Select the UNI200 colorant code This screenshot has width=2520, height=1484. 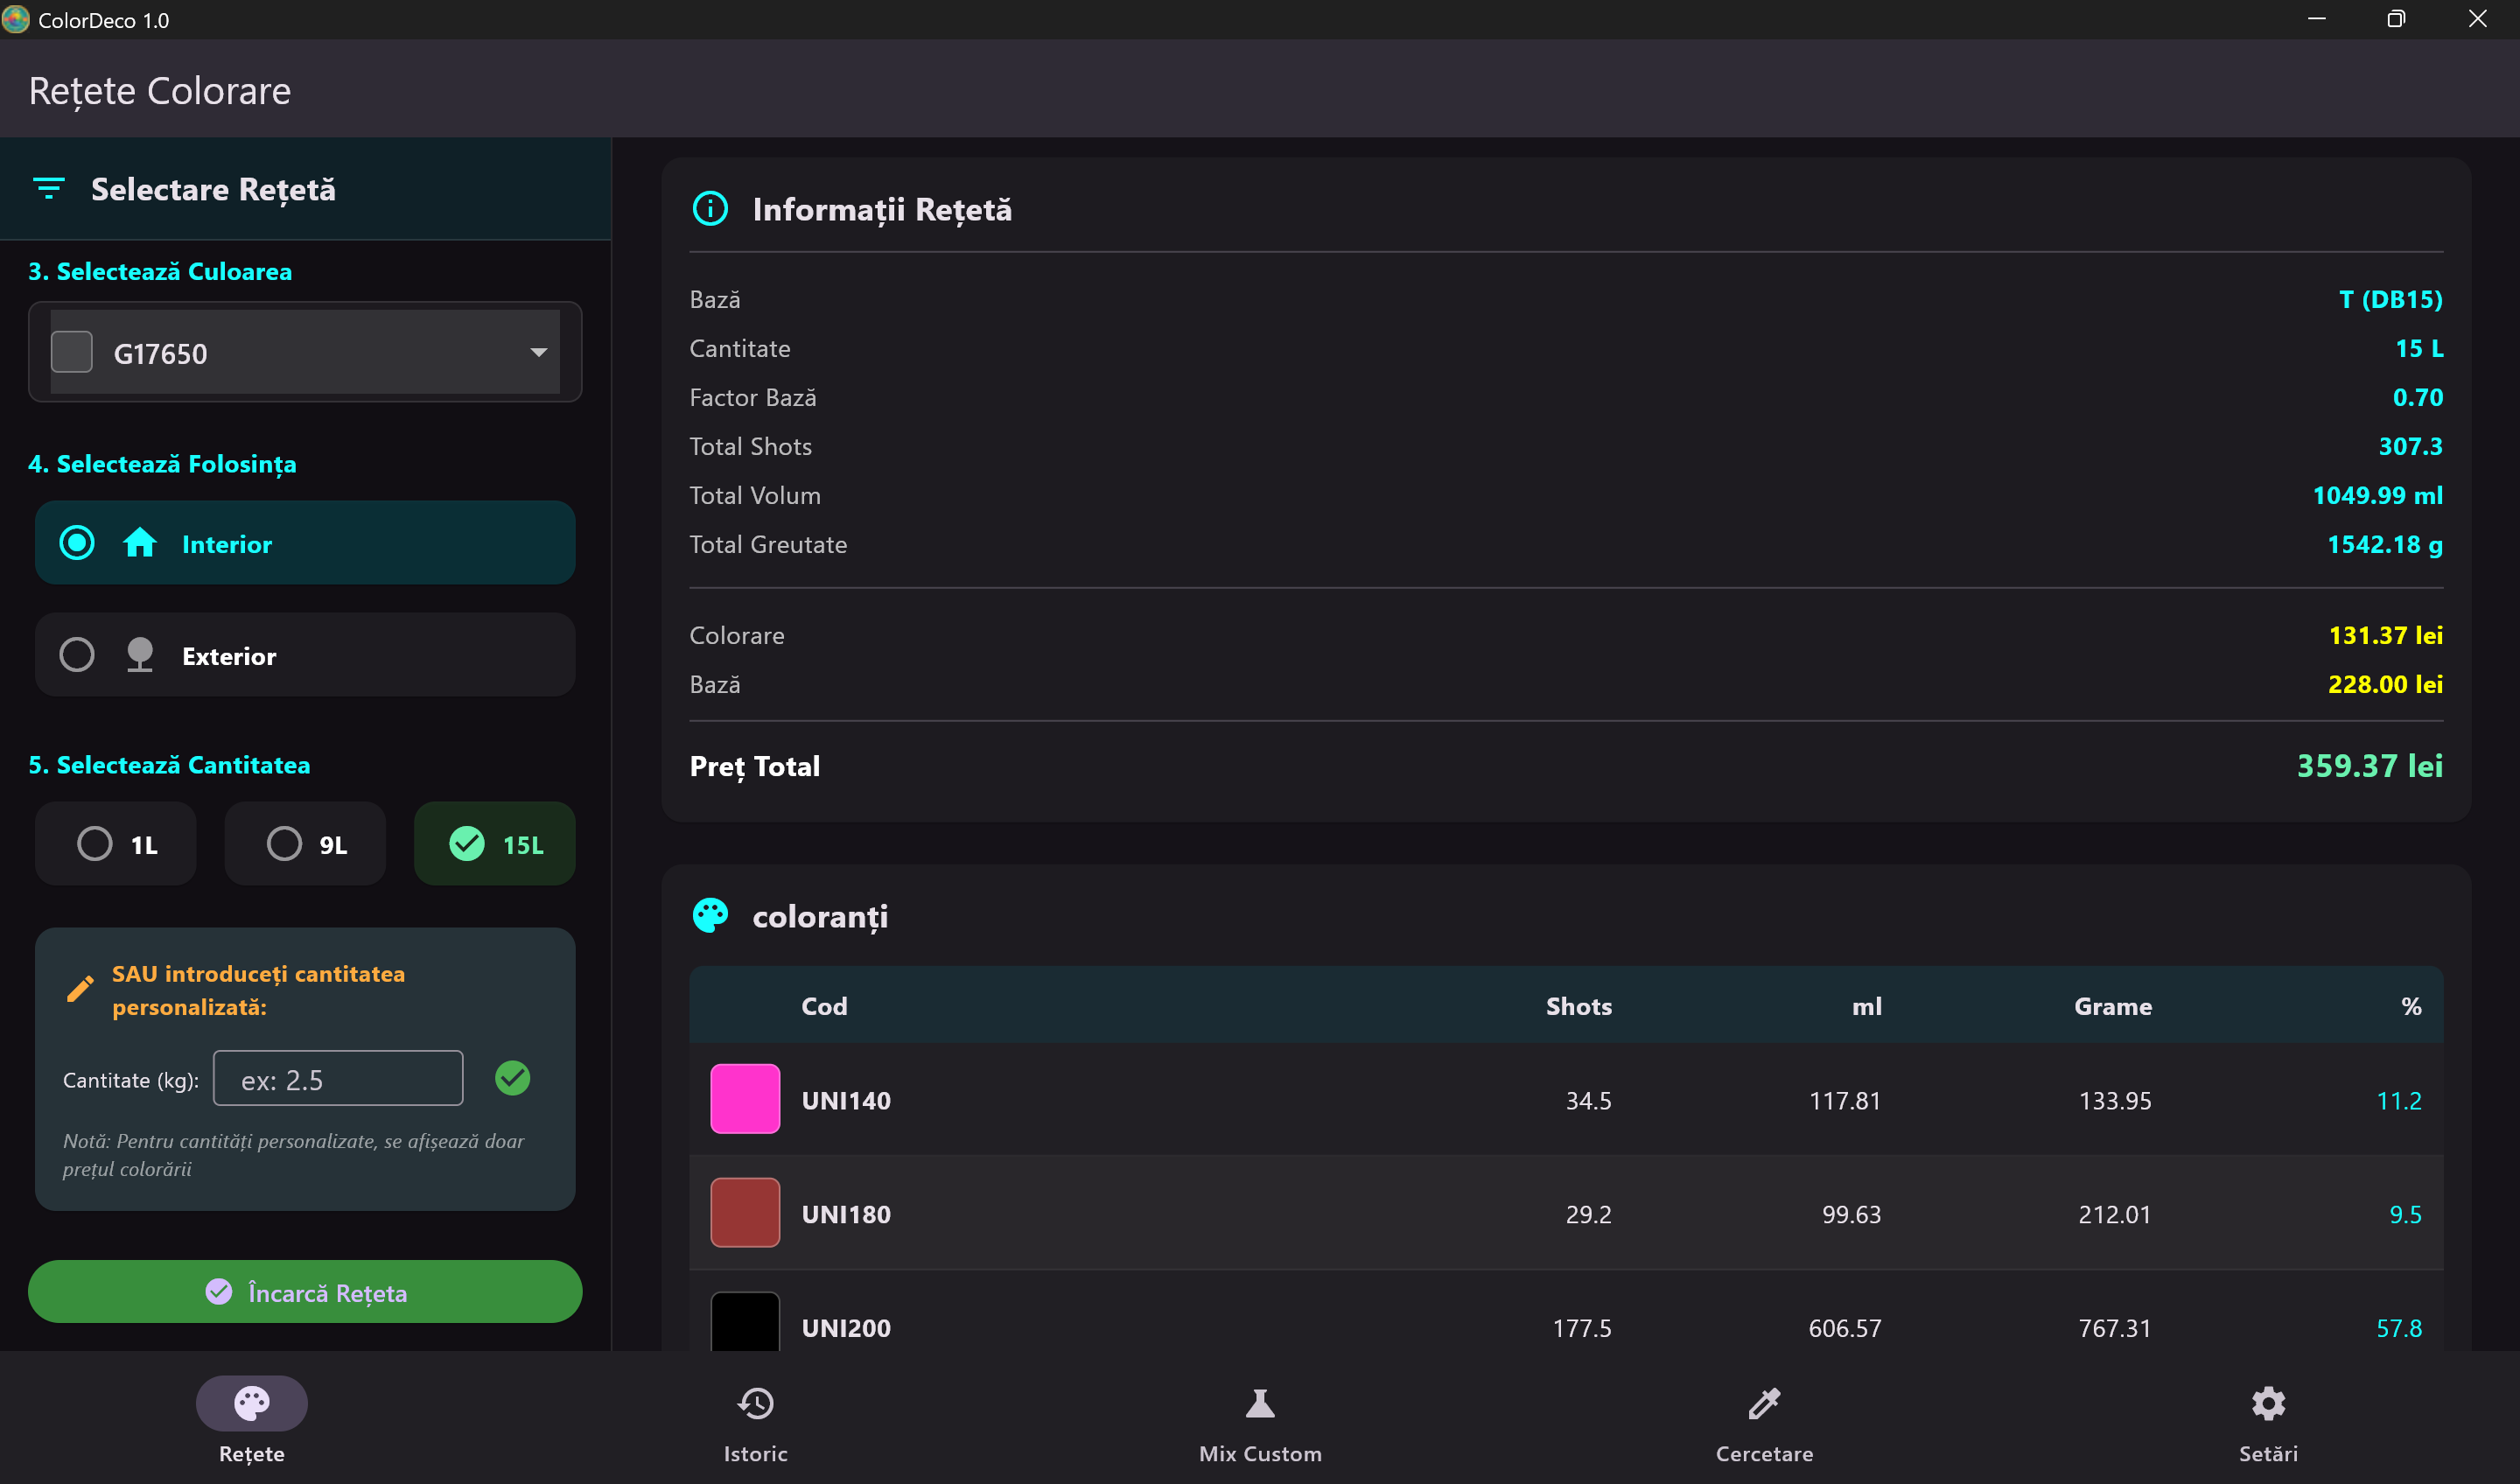pos(846,1328)
